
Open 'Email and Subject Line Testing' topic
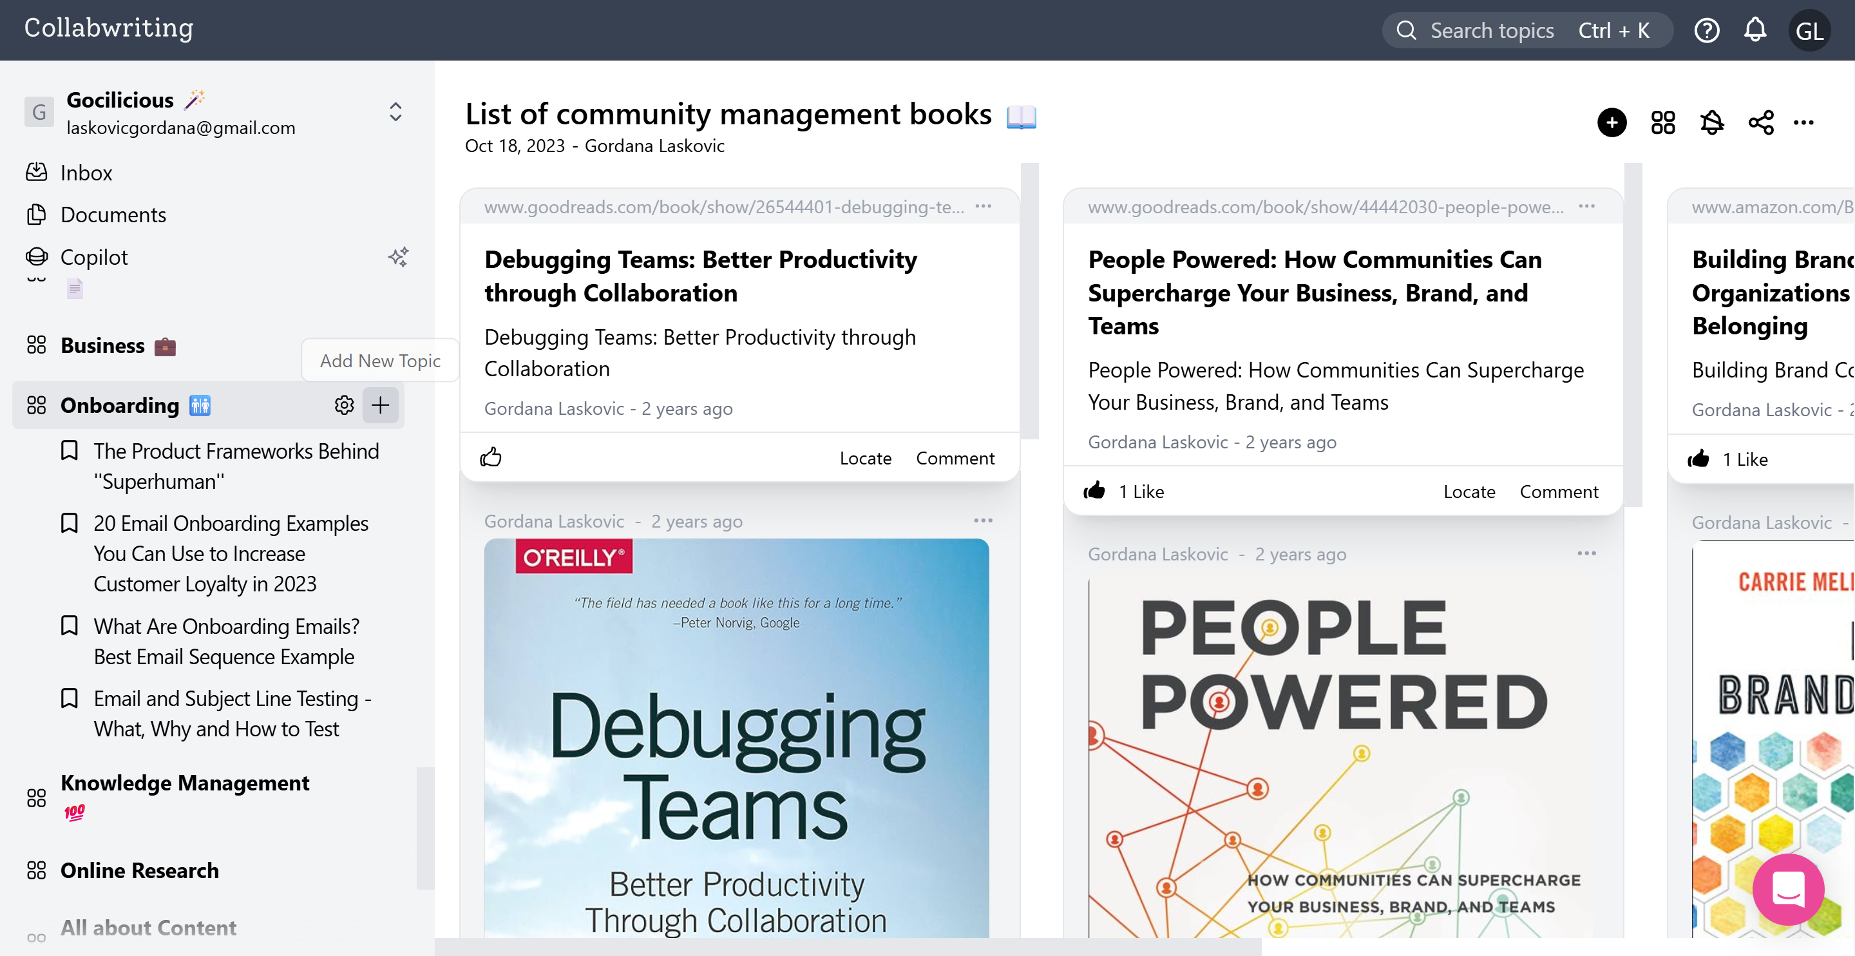click(232, 713)
